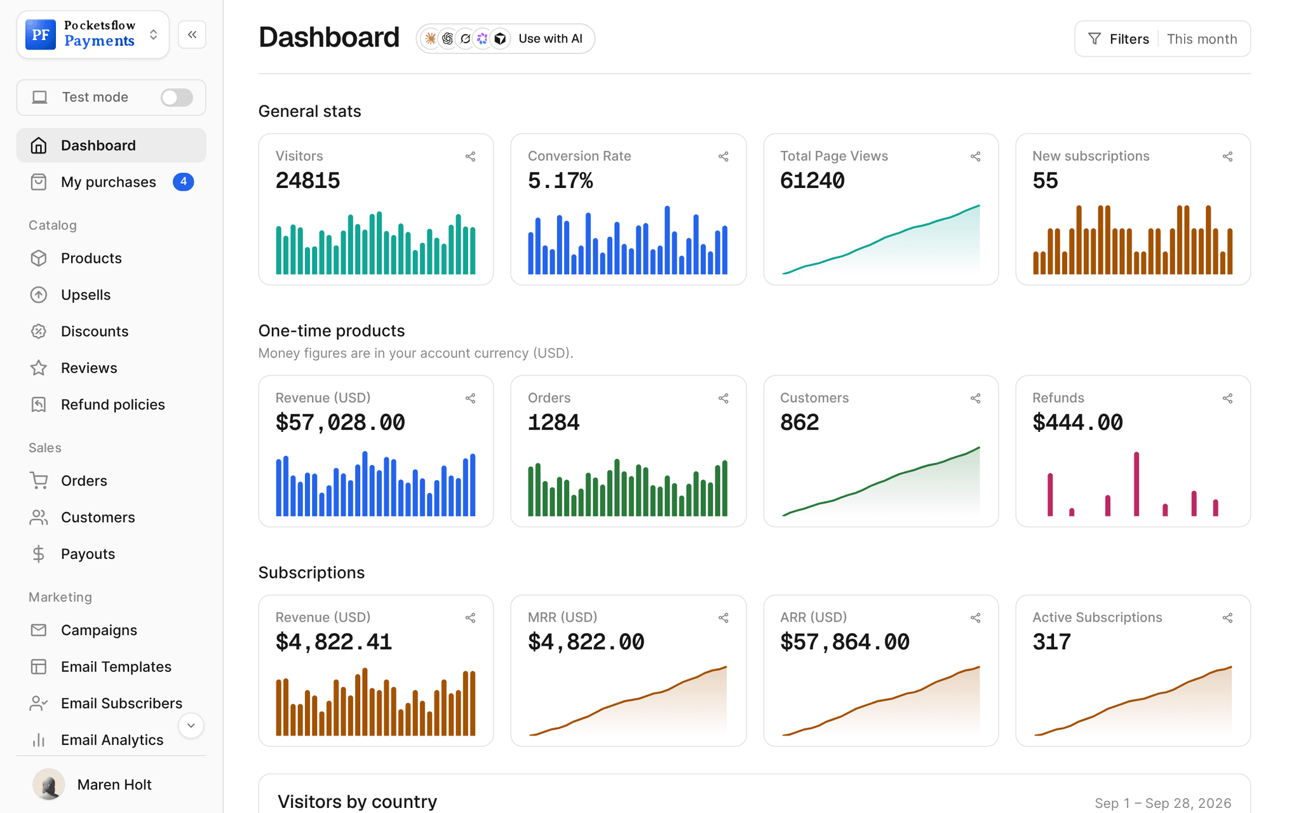
Task: Share the Refunds card
Action: point(1227,398)
